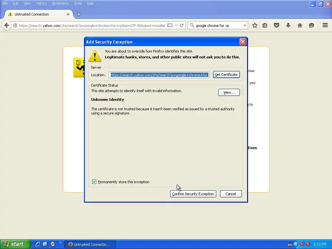Click the 2:12 PM clock
Image resolution: width=332 pixels, height=249 pixels.
(x=320, y=244)
